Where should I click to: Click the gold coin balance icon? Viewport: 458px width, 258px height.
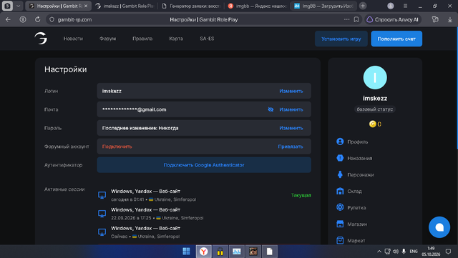(x=372, y=124)
